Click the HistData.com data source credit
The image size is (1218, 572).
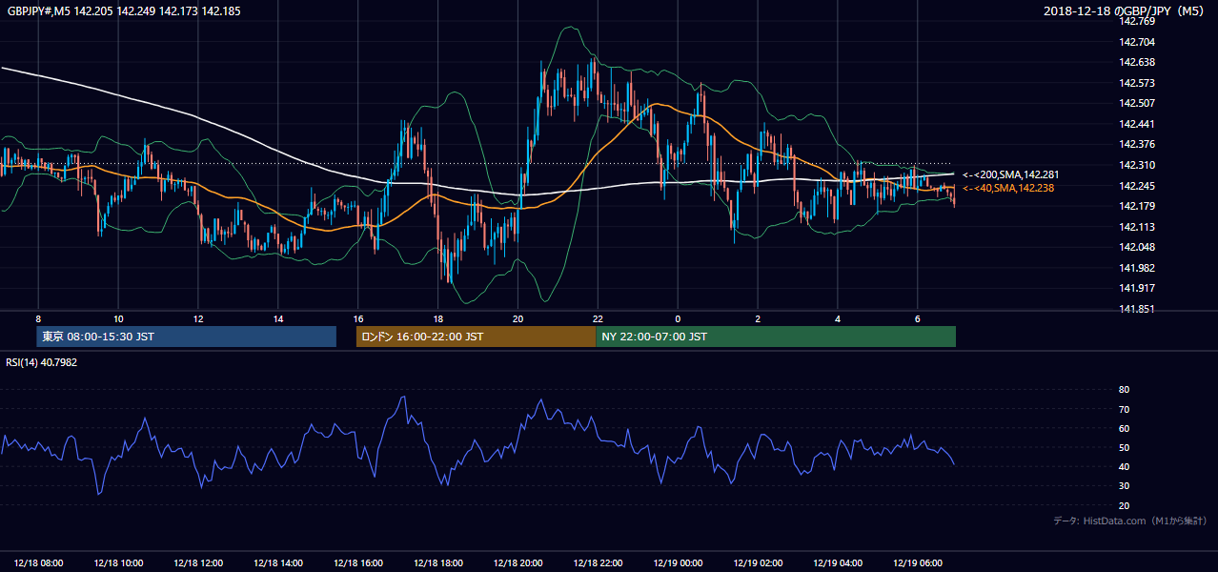(1130, 521)
